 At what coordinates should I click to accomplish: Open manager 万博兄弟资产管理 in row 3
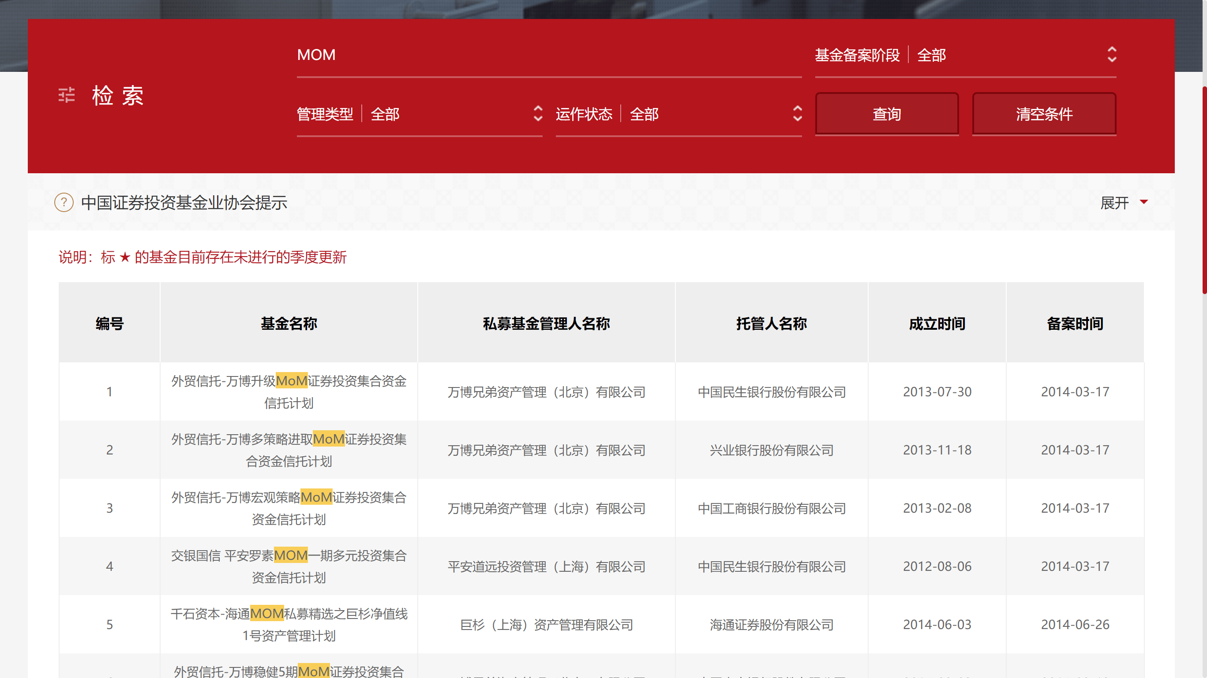546,508
